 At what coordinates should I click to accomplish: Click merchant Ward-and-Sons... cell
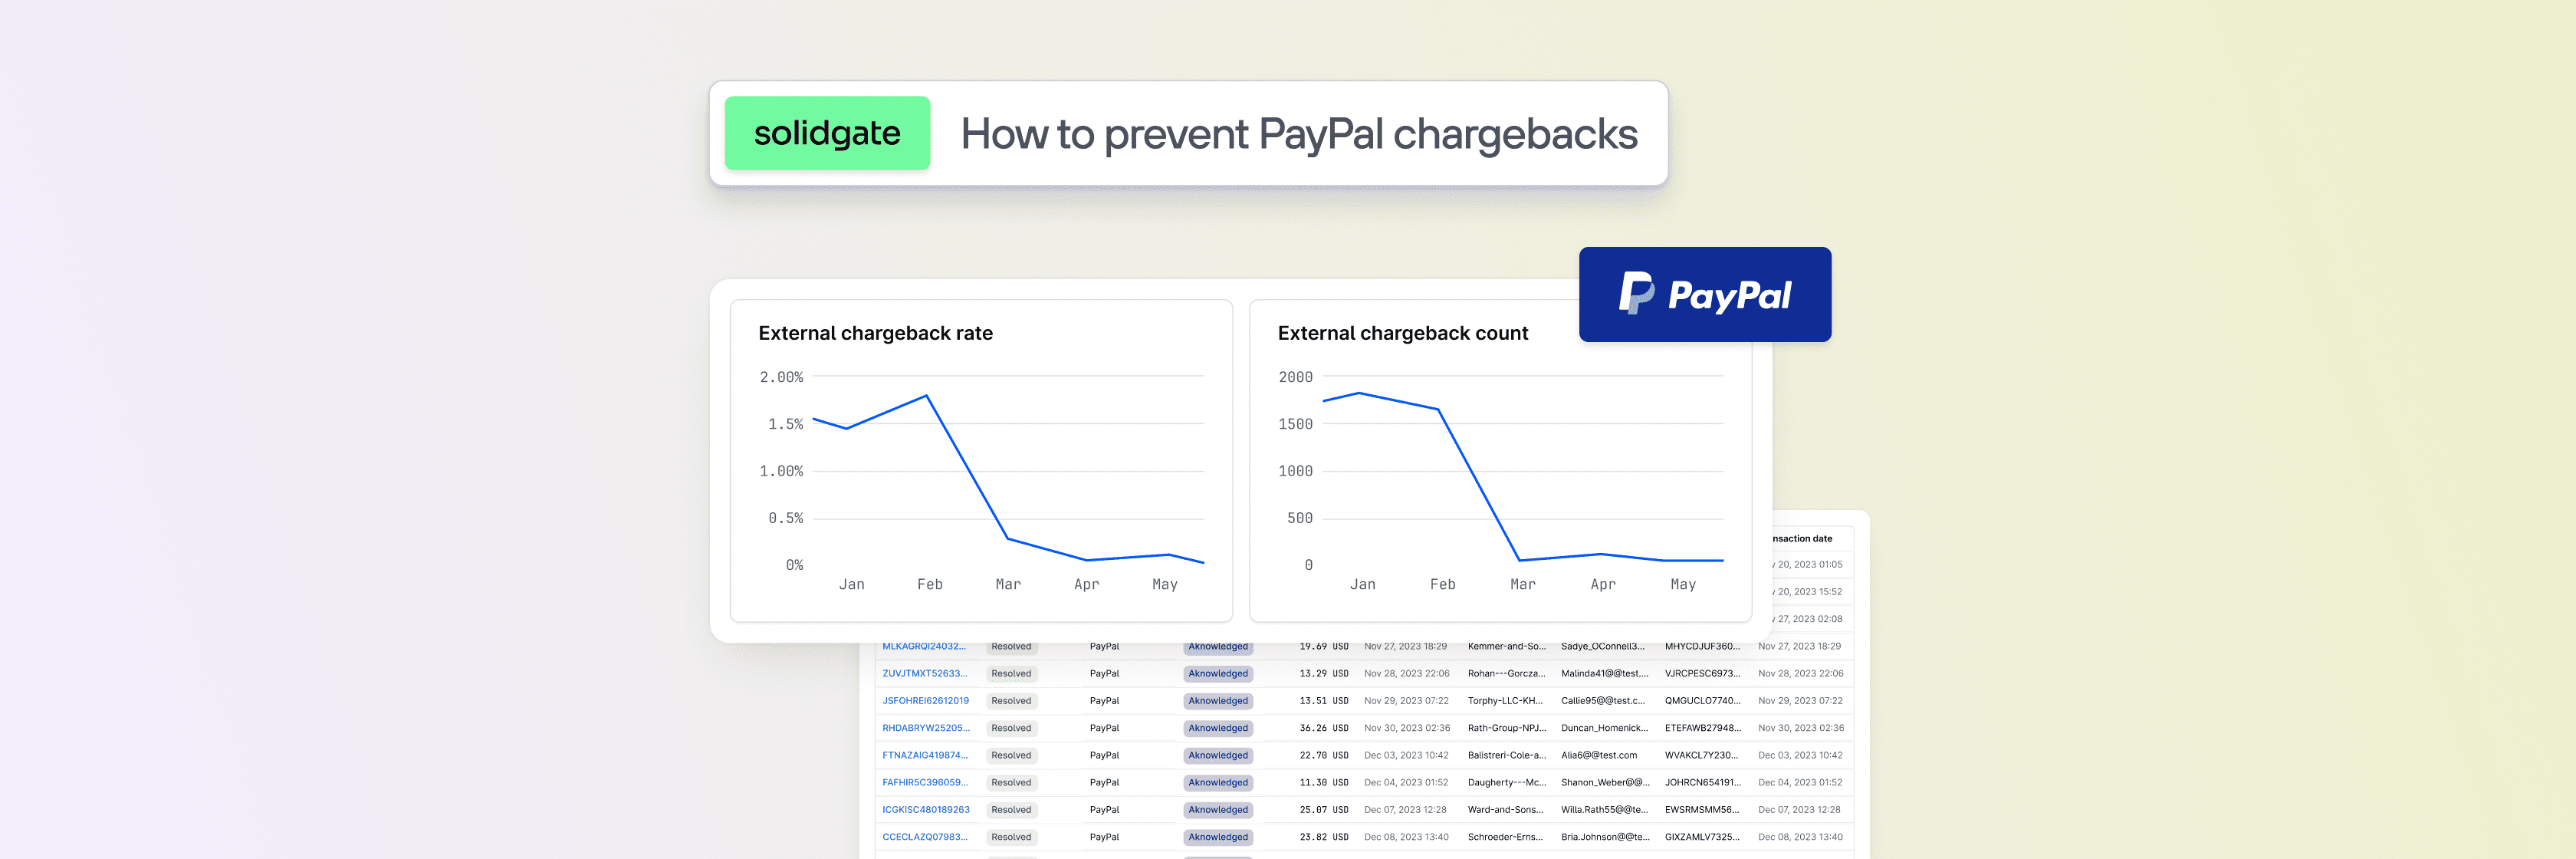pyautogui.click(x=1505, y=810)
